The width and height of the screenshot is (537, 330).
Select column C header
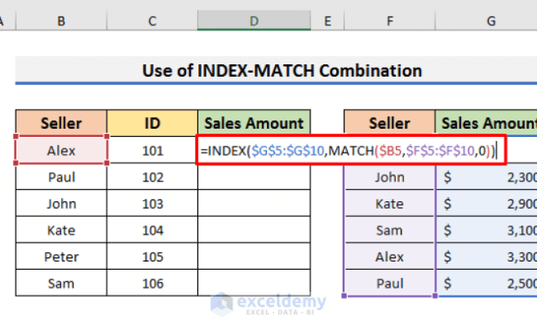152,21
